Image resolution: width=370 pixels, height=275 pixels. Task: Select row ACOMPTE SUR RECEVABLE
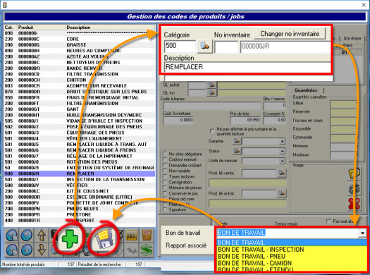point(79,86)
